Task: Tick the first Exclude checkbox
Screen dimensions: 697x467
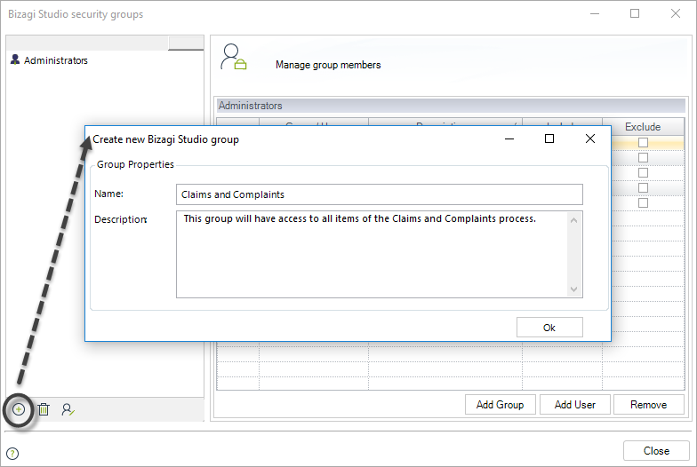Action: click(x=643, y=142)
